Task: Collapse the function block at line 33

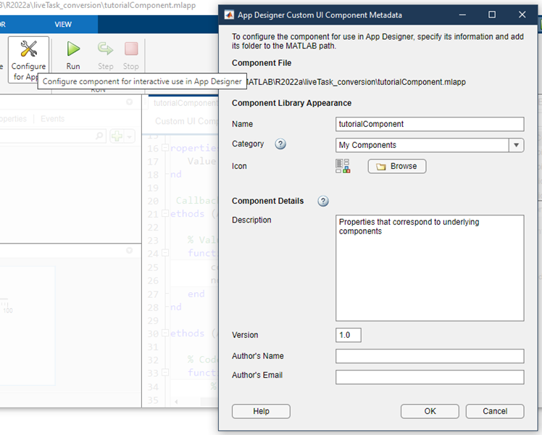Action: [165, 373]
